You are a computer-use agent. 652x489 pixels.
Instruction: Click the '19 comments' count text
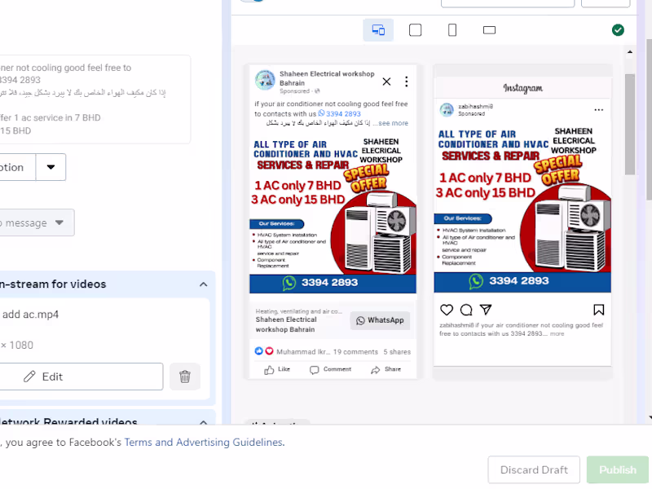tap(355, 352)
